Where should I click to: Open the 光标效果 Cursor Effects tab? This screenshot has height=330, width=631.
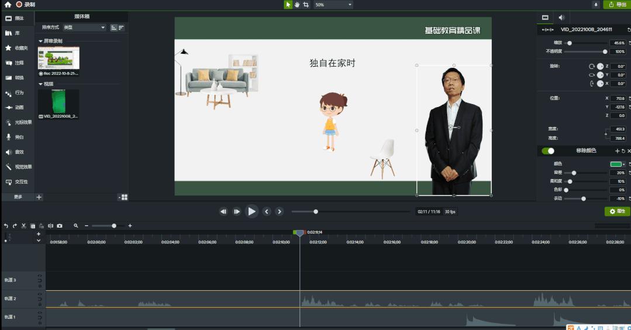coord(18,122)
